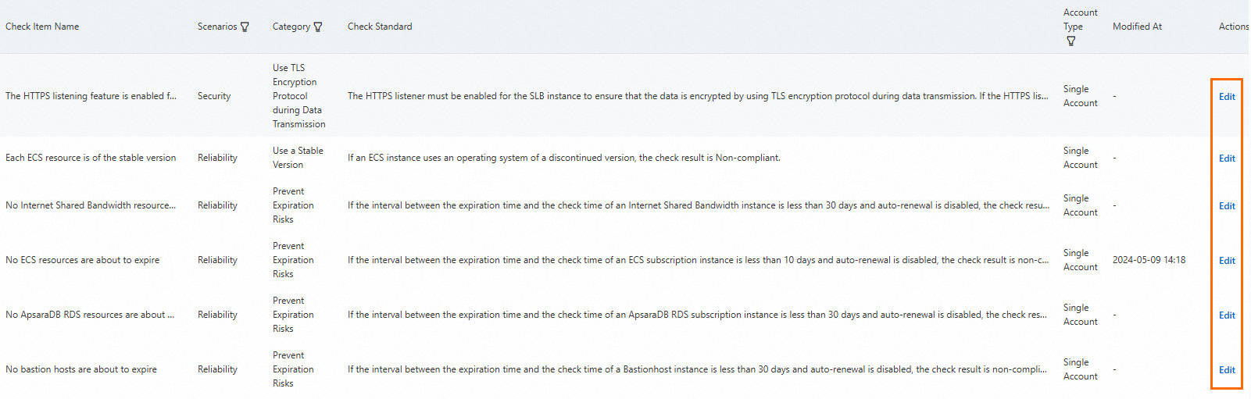Open the Account Type filter icon
Viewport: 1251px width, 399px height.
tap(1071, 41)
